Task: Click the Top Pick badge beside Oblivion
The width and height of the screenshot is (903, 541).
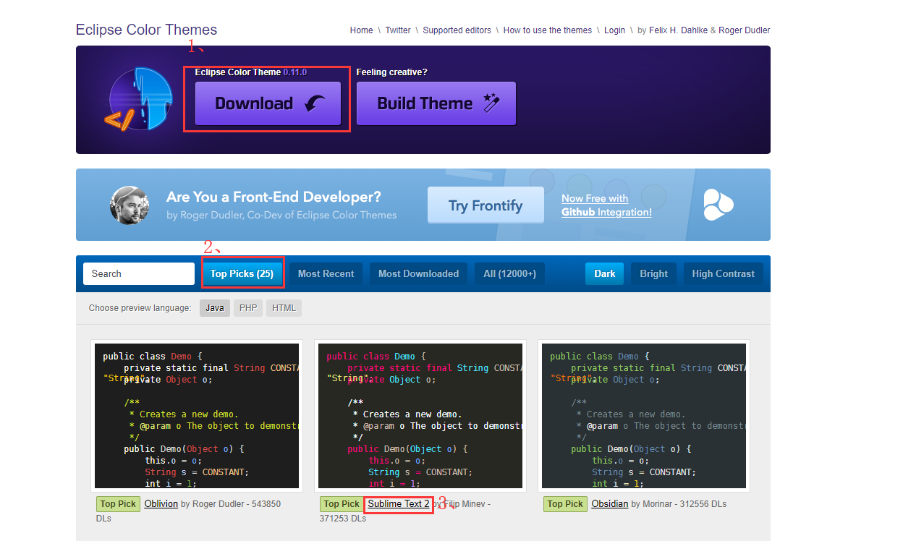Action: 118,504
